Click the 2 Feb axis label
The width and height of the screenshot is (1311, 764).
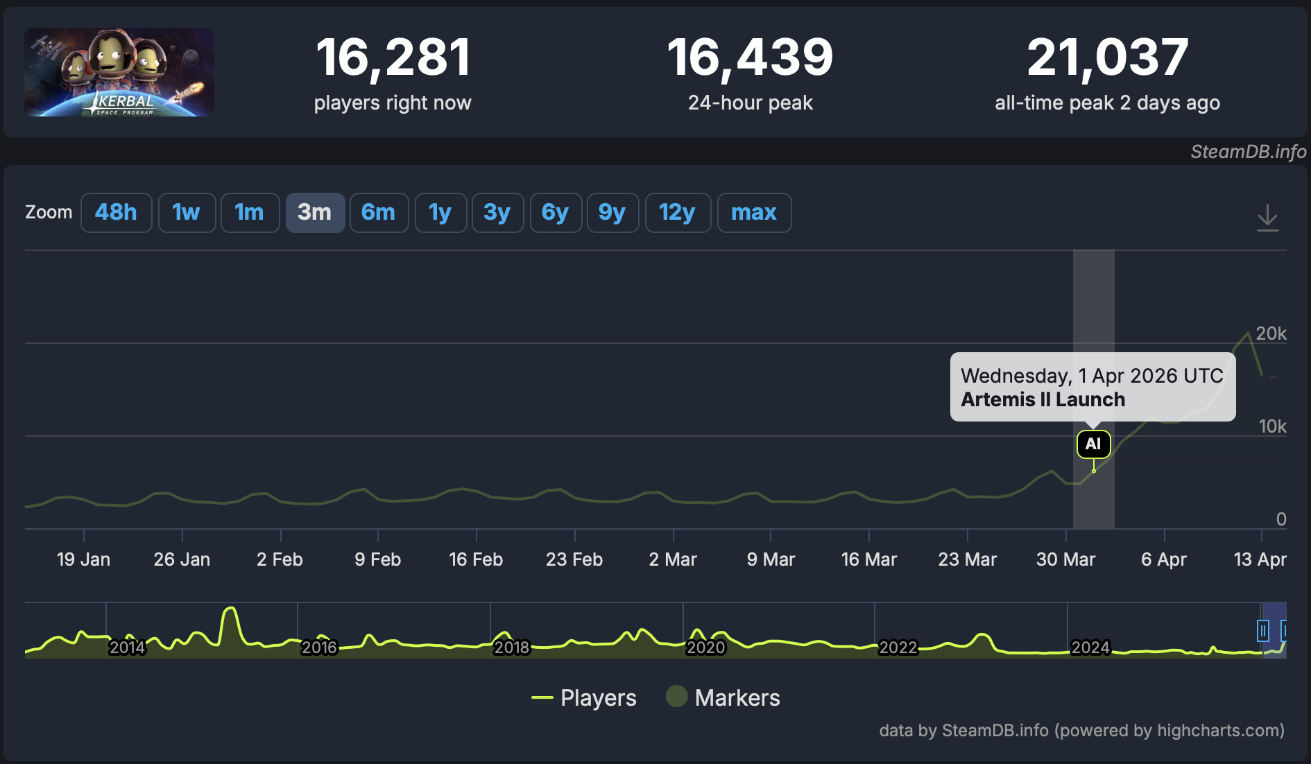coord(280,559)
